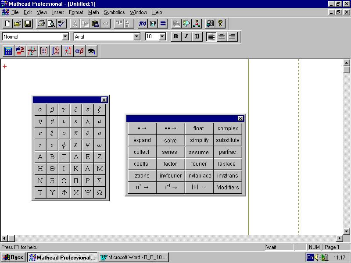Open the Symbolics menu

click(114, 12)
